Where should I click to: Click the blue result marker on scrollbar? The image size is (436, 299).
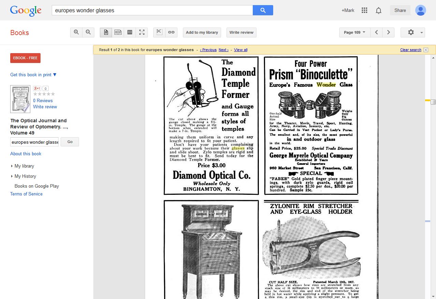coord(427,221)
